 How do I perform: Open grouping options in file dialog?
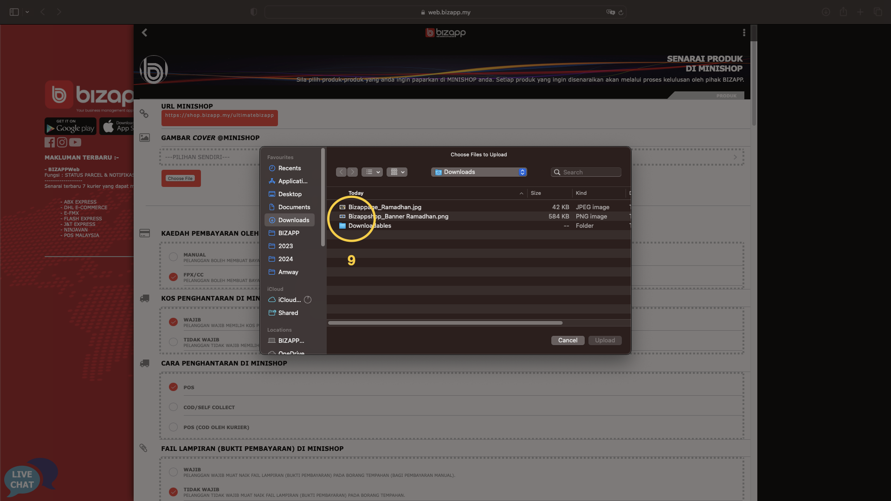pos(397,172)
